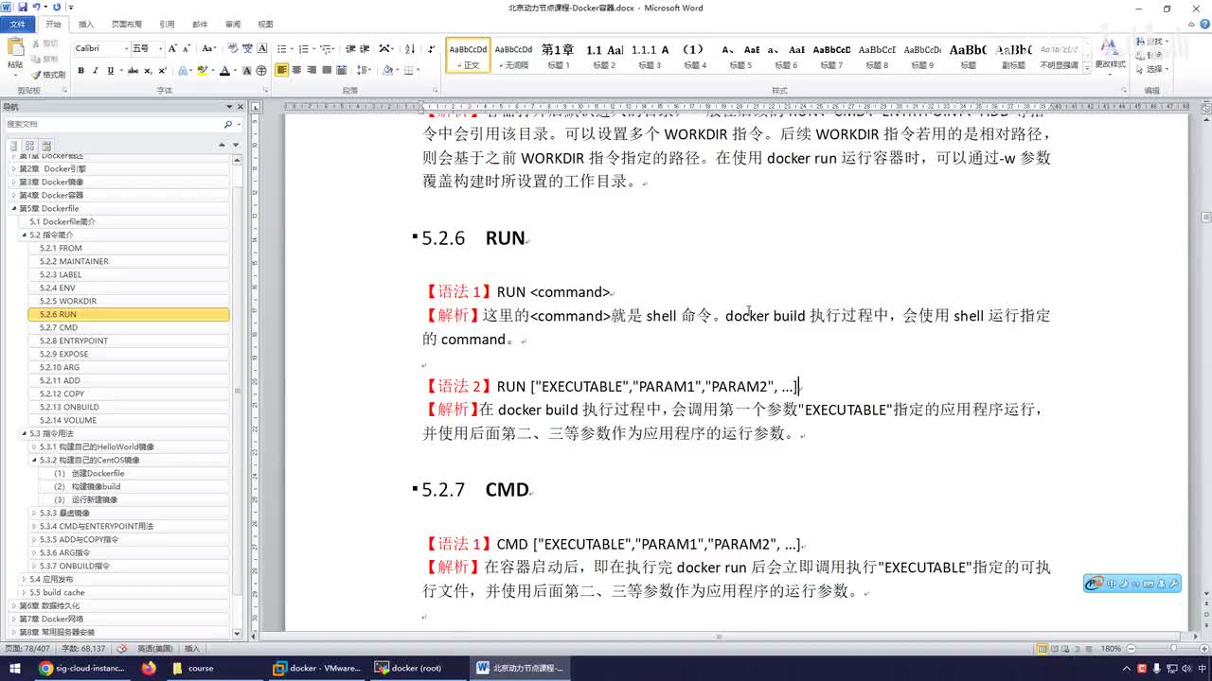Screen dimensions: 1212x681
Task: Toggle bullet list formatting
Action: 283,48
